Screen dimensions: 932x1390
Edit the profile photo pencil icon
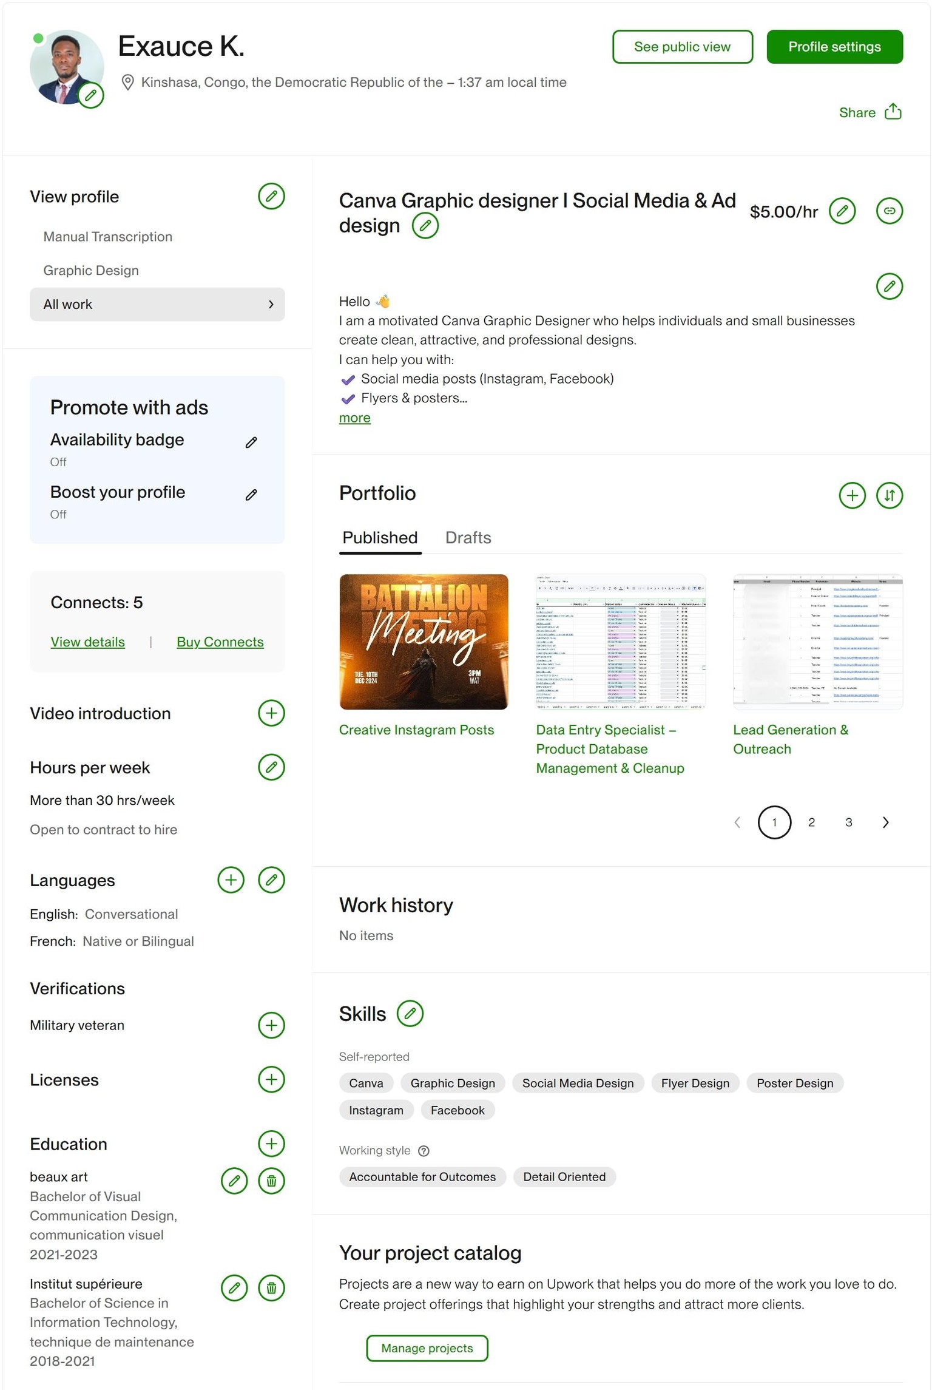(x=91, y=95)
